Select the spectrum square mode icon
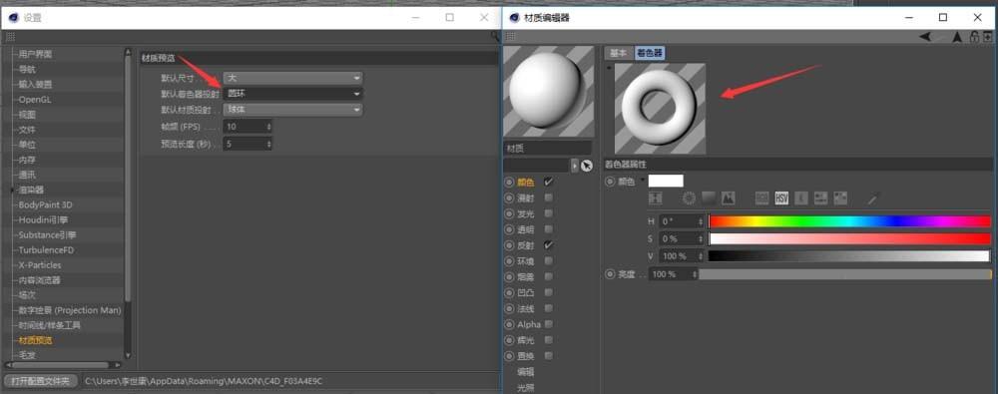 (x=709, y=198)
